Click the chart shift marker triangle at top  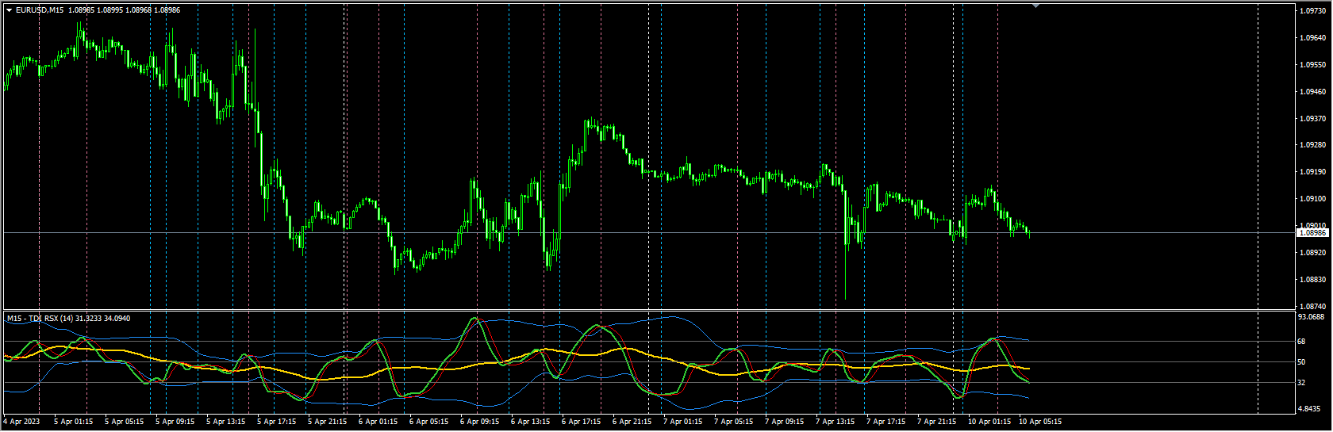pyautogui.click(x=1035, y=6)
